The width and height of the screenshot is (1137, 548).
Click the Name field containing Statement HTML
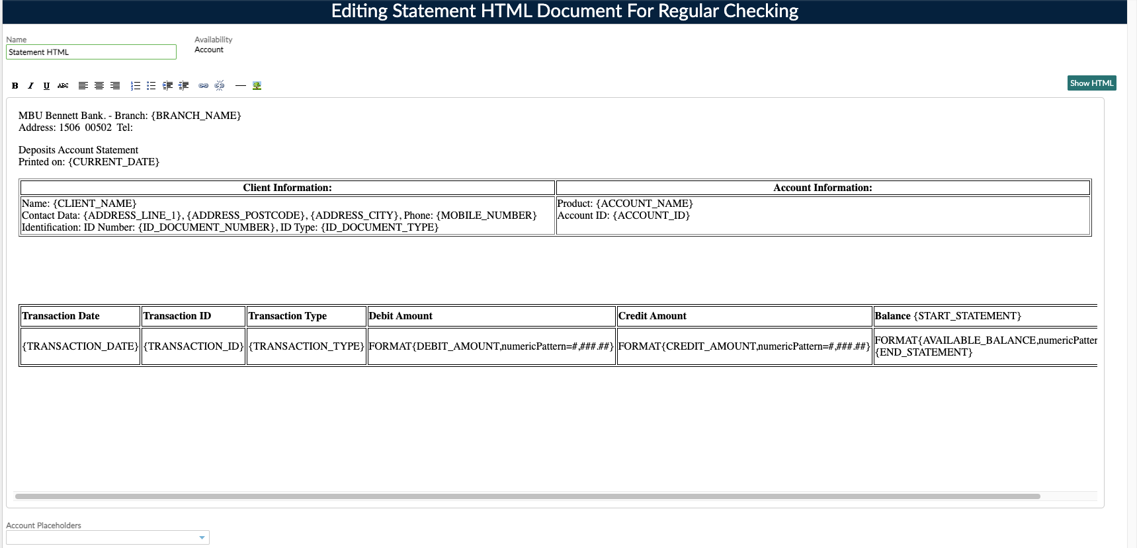tap(91, 52)
